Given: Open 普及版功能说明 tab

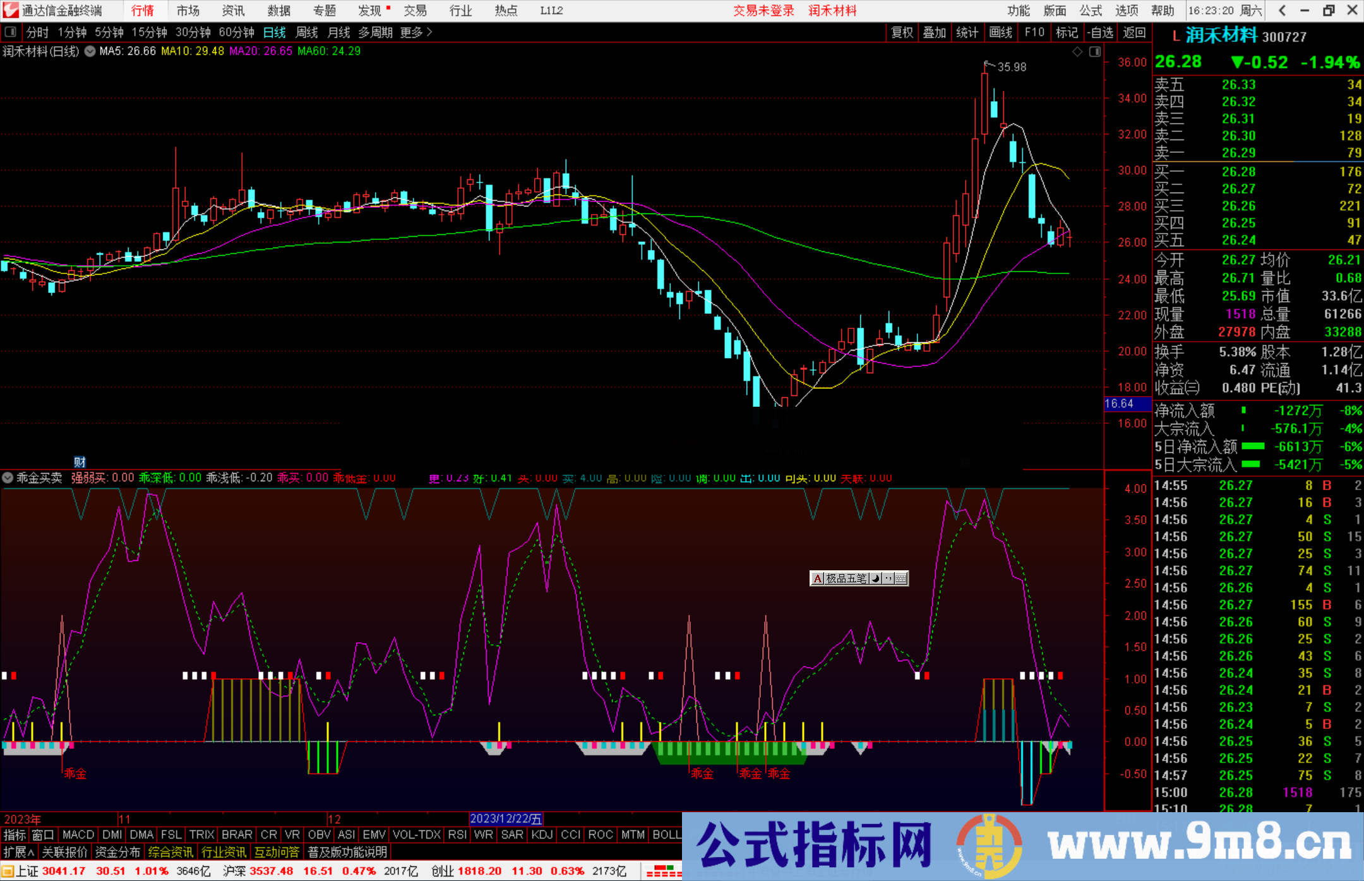Looking at the screenshot, I should (x=347, y=852).
